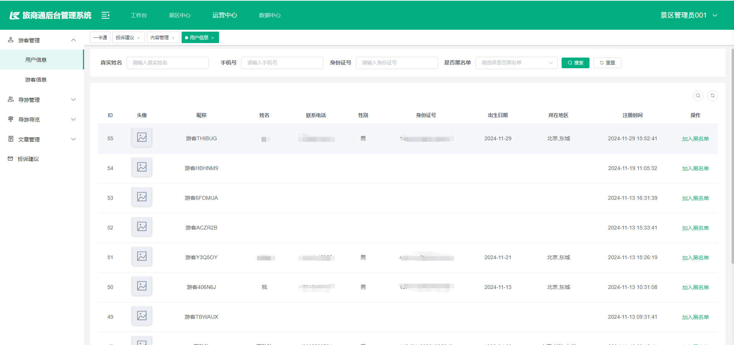734x345 pixels.
Task: Click the round refresh icon above table
Action: [x=713, y=96]
